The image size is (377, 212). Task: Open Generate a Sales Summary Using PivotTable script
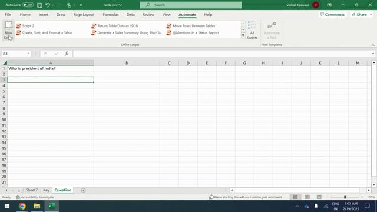[127, 33]
